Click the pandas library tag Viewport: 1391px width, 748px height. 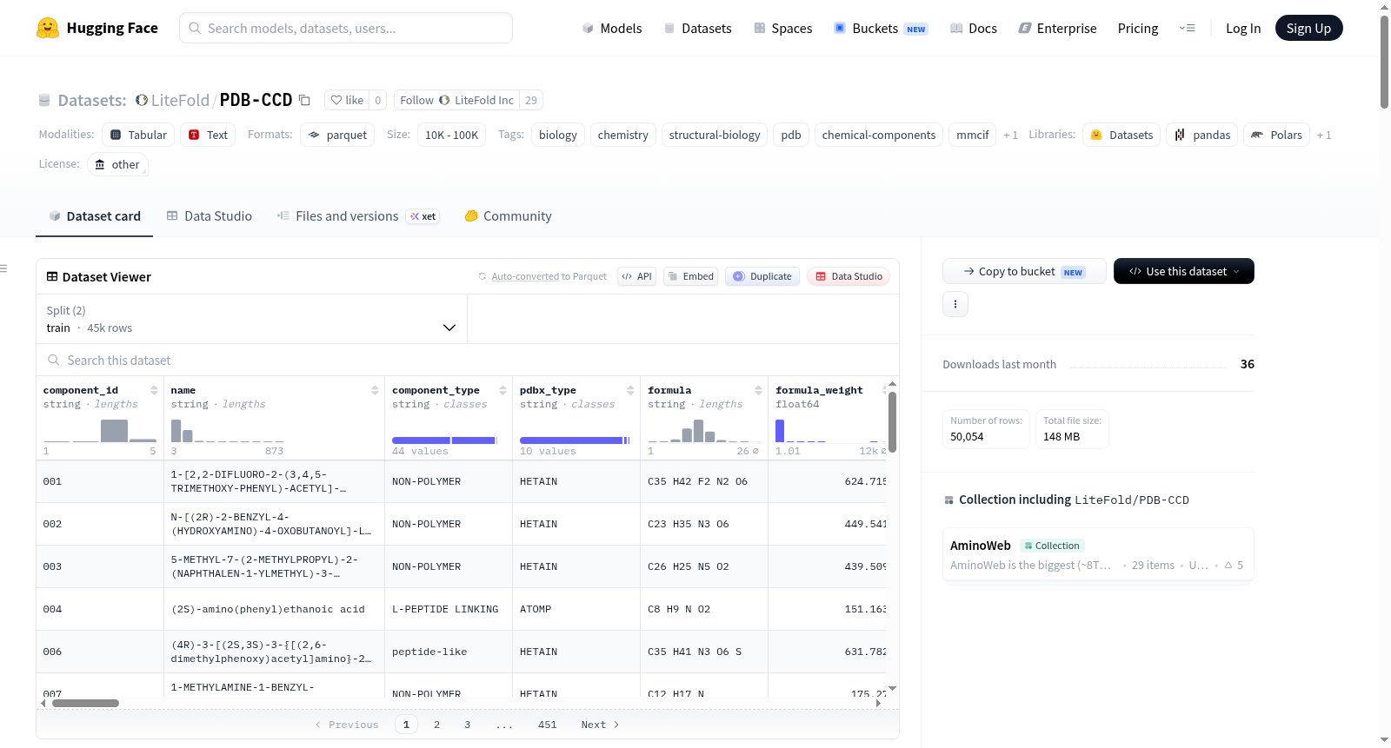(1202, 135)
